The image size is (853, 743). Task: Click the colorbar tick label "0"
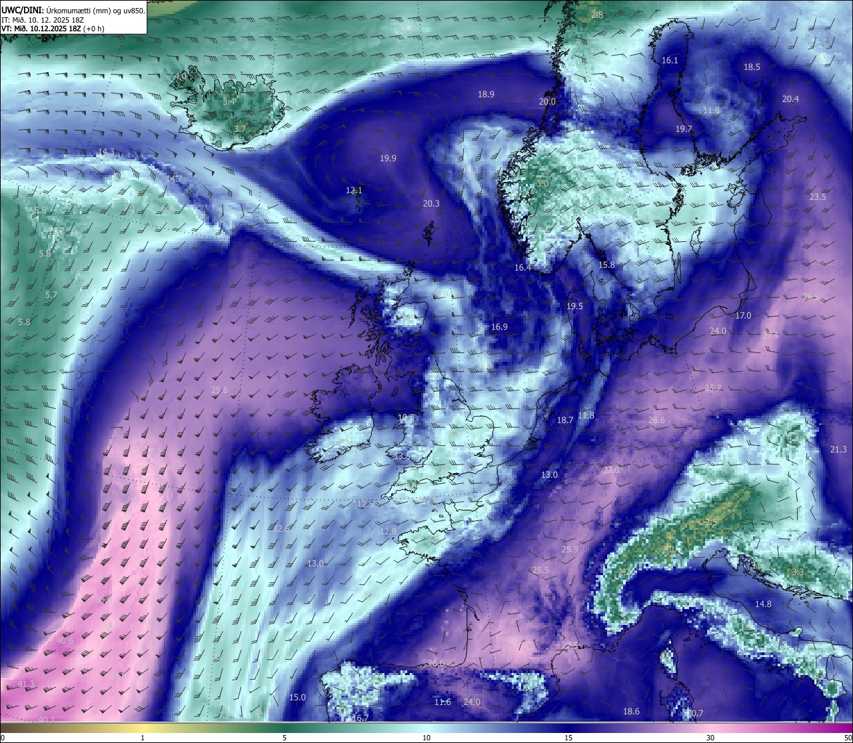point(3,738)
